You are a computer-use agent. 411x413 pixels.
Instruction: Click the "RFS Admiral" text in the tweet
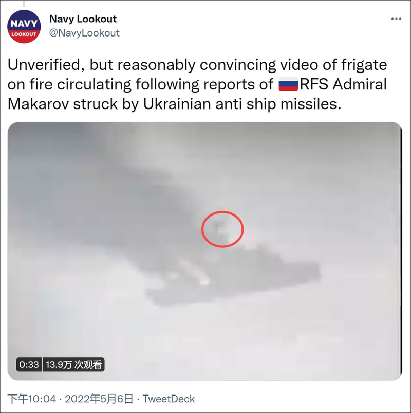pos(343,84)
